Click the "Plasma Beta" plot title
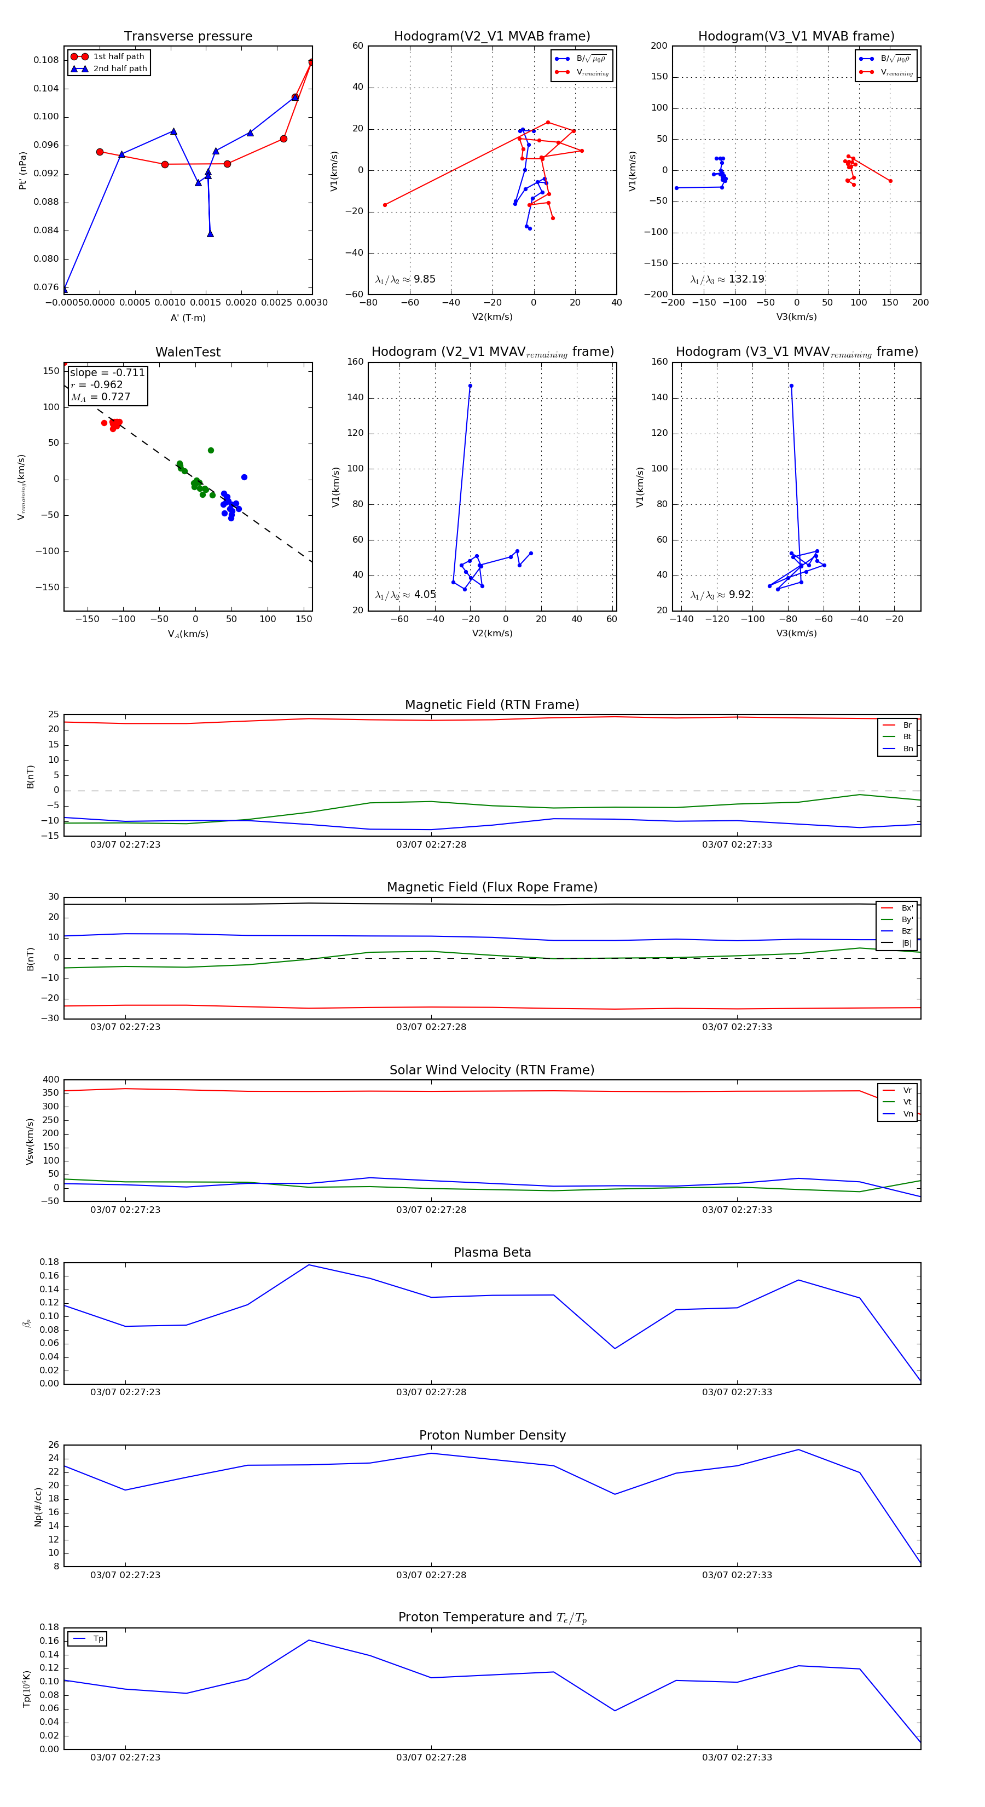 click(x=492, y=1253)
